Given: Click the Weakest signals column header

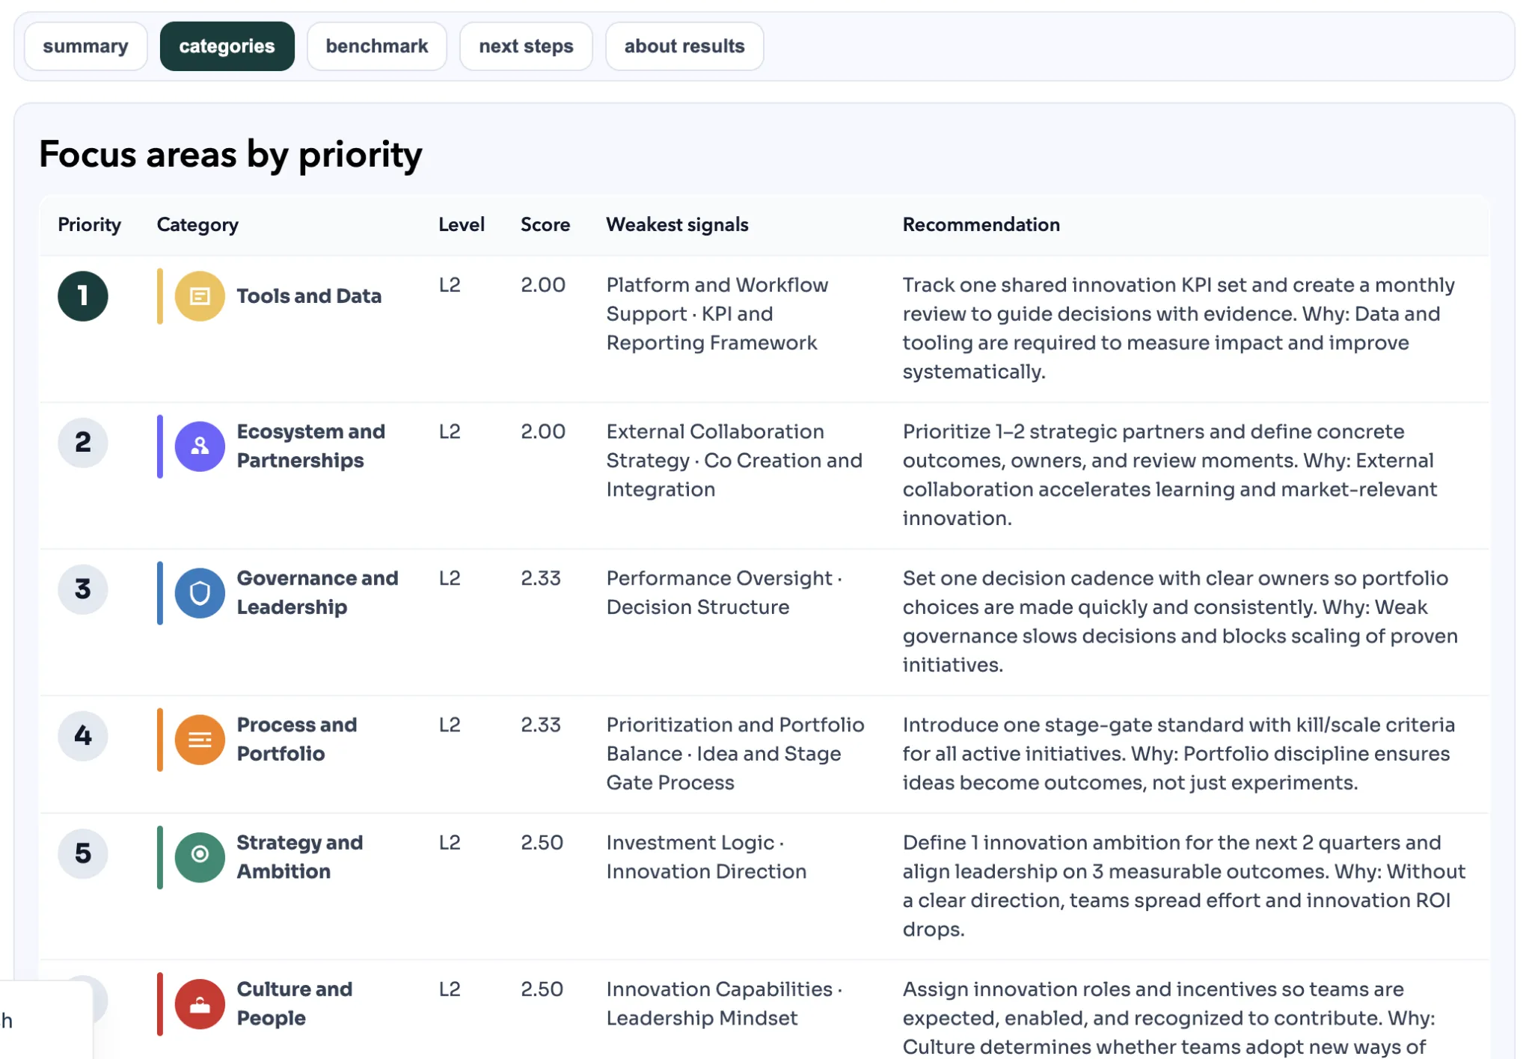Looking at the screenshot, I should 677,224.
